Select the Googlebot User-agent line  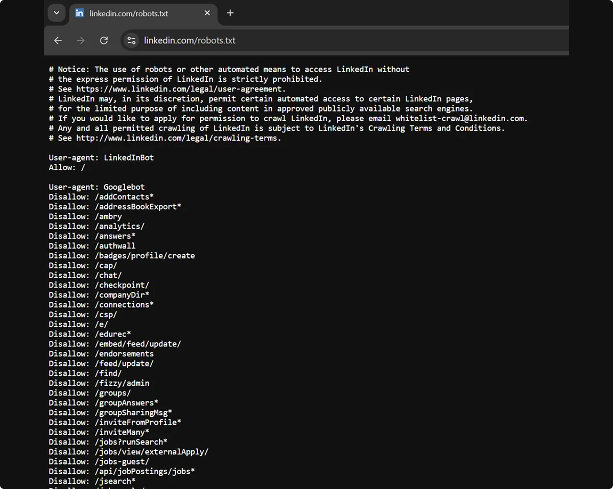pyautogui.click(x=96, y=187)
